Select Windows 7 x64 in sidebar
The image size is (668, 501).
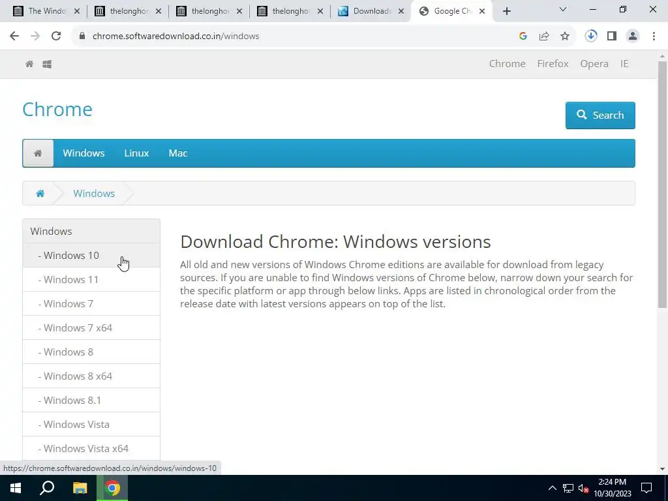pyautogui.click(x=91, y=327)
